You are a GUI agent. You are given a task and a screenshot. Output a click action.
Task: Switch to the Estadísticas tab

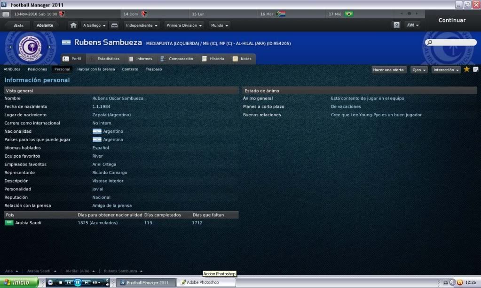105,59
